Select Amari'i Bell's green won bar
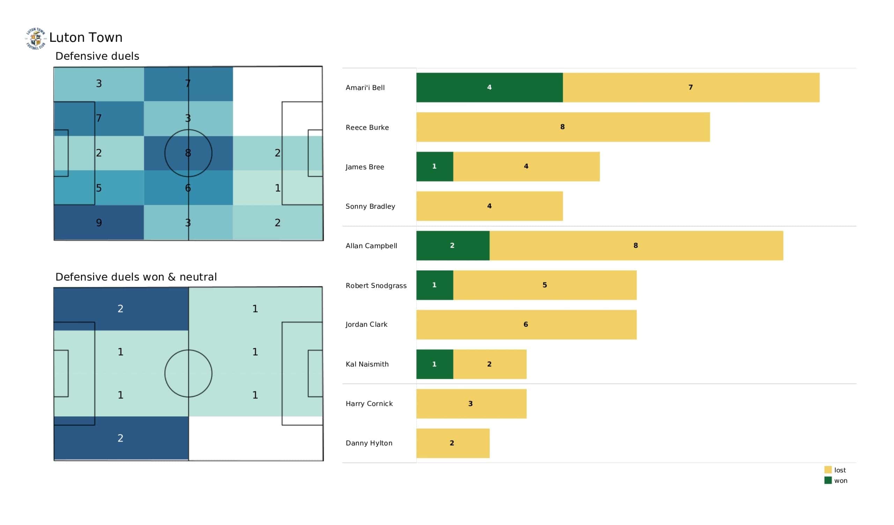894x525 pixels. pos(489,88)
